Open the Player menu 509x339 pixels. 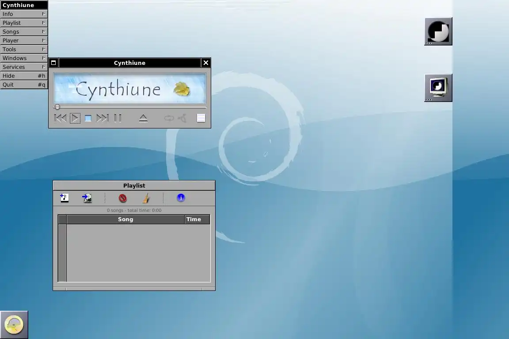[24, 40]
